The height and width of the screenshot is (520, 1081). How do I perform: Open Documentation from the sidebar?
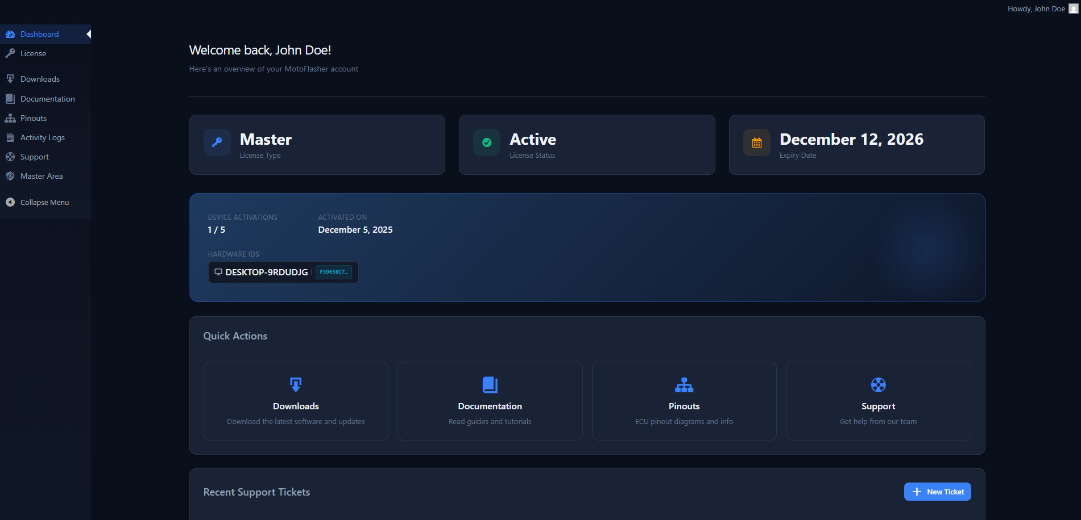tap(45, 99)
